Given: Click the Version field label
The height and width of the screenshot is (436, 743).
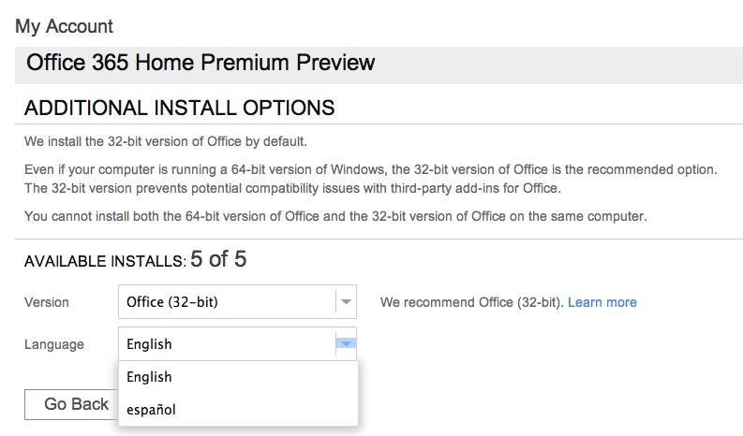Looking at the screenshot, I should coord(47,302).
